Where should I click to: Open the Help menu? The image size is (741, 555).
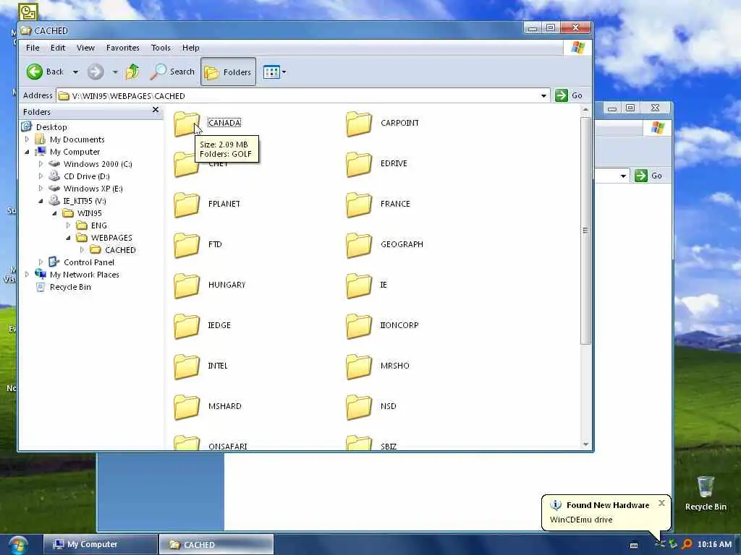click(191, 48)
